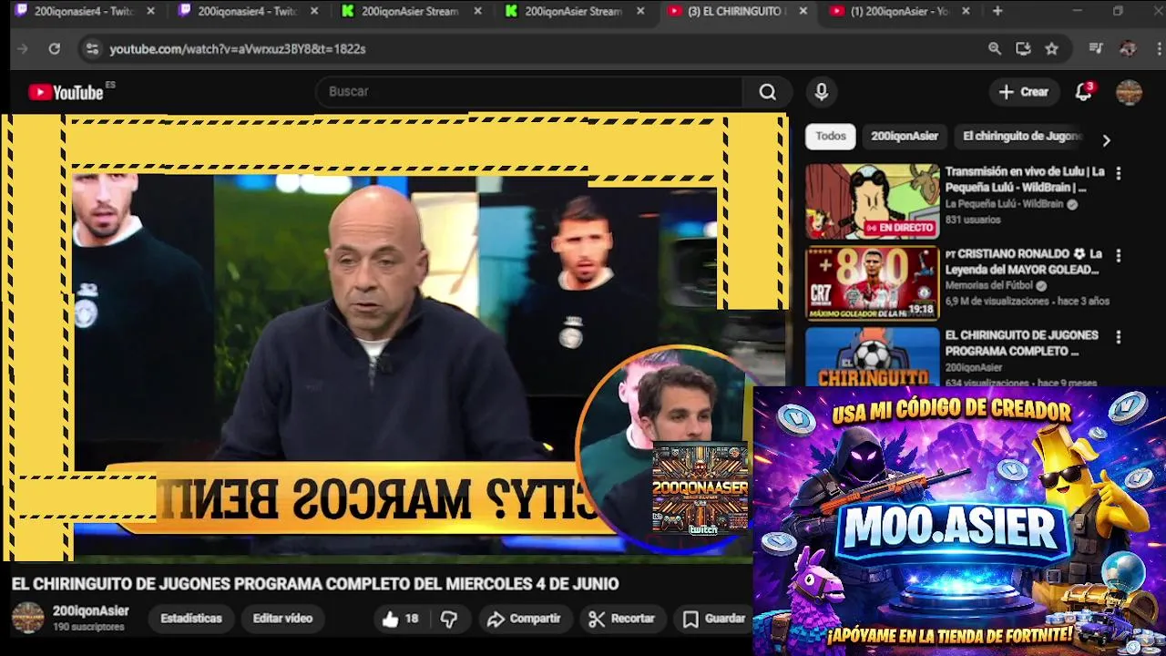
Task: Open the browser media controls icon
Action: [1096, 49]
